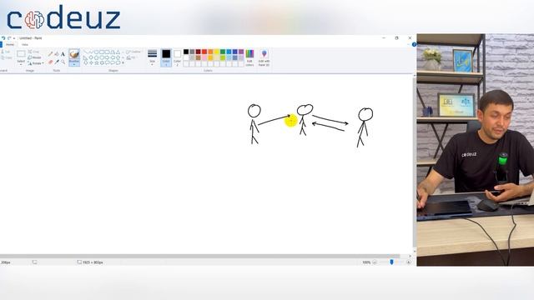Choose the Triangle shape
The image size is (534, 300).
coord(118,52)
